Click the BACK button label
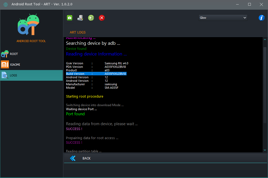 click(x=86, y=158)
